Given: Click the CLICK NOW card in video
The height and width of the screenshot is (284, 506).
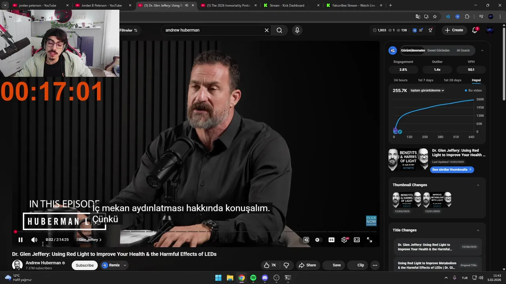Looking at the screenshot, I should coord(371,220).
